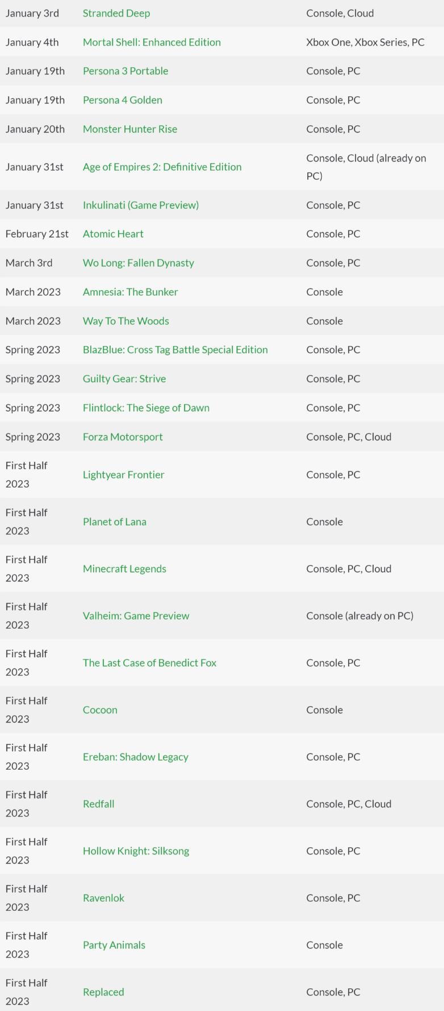Image resolution: width=444 pixels, height=1011 pixels.
Task: Open Wo Long: Fallen Dynasty link
Action: 139,263
